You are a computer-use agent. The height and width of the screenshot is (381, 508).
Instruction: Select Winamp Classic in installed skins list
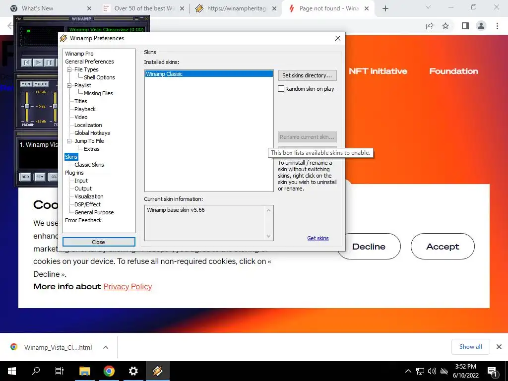(209, 74)
